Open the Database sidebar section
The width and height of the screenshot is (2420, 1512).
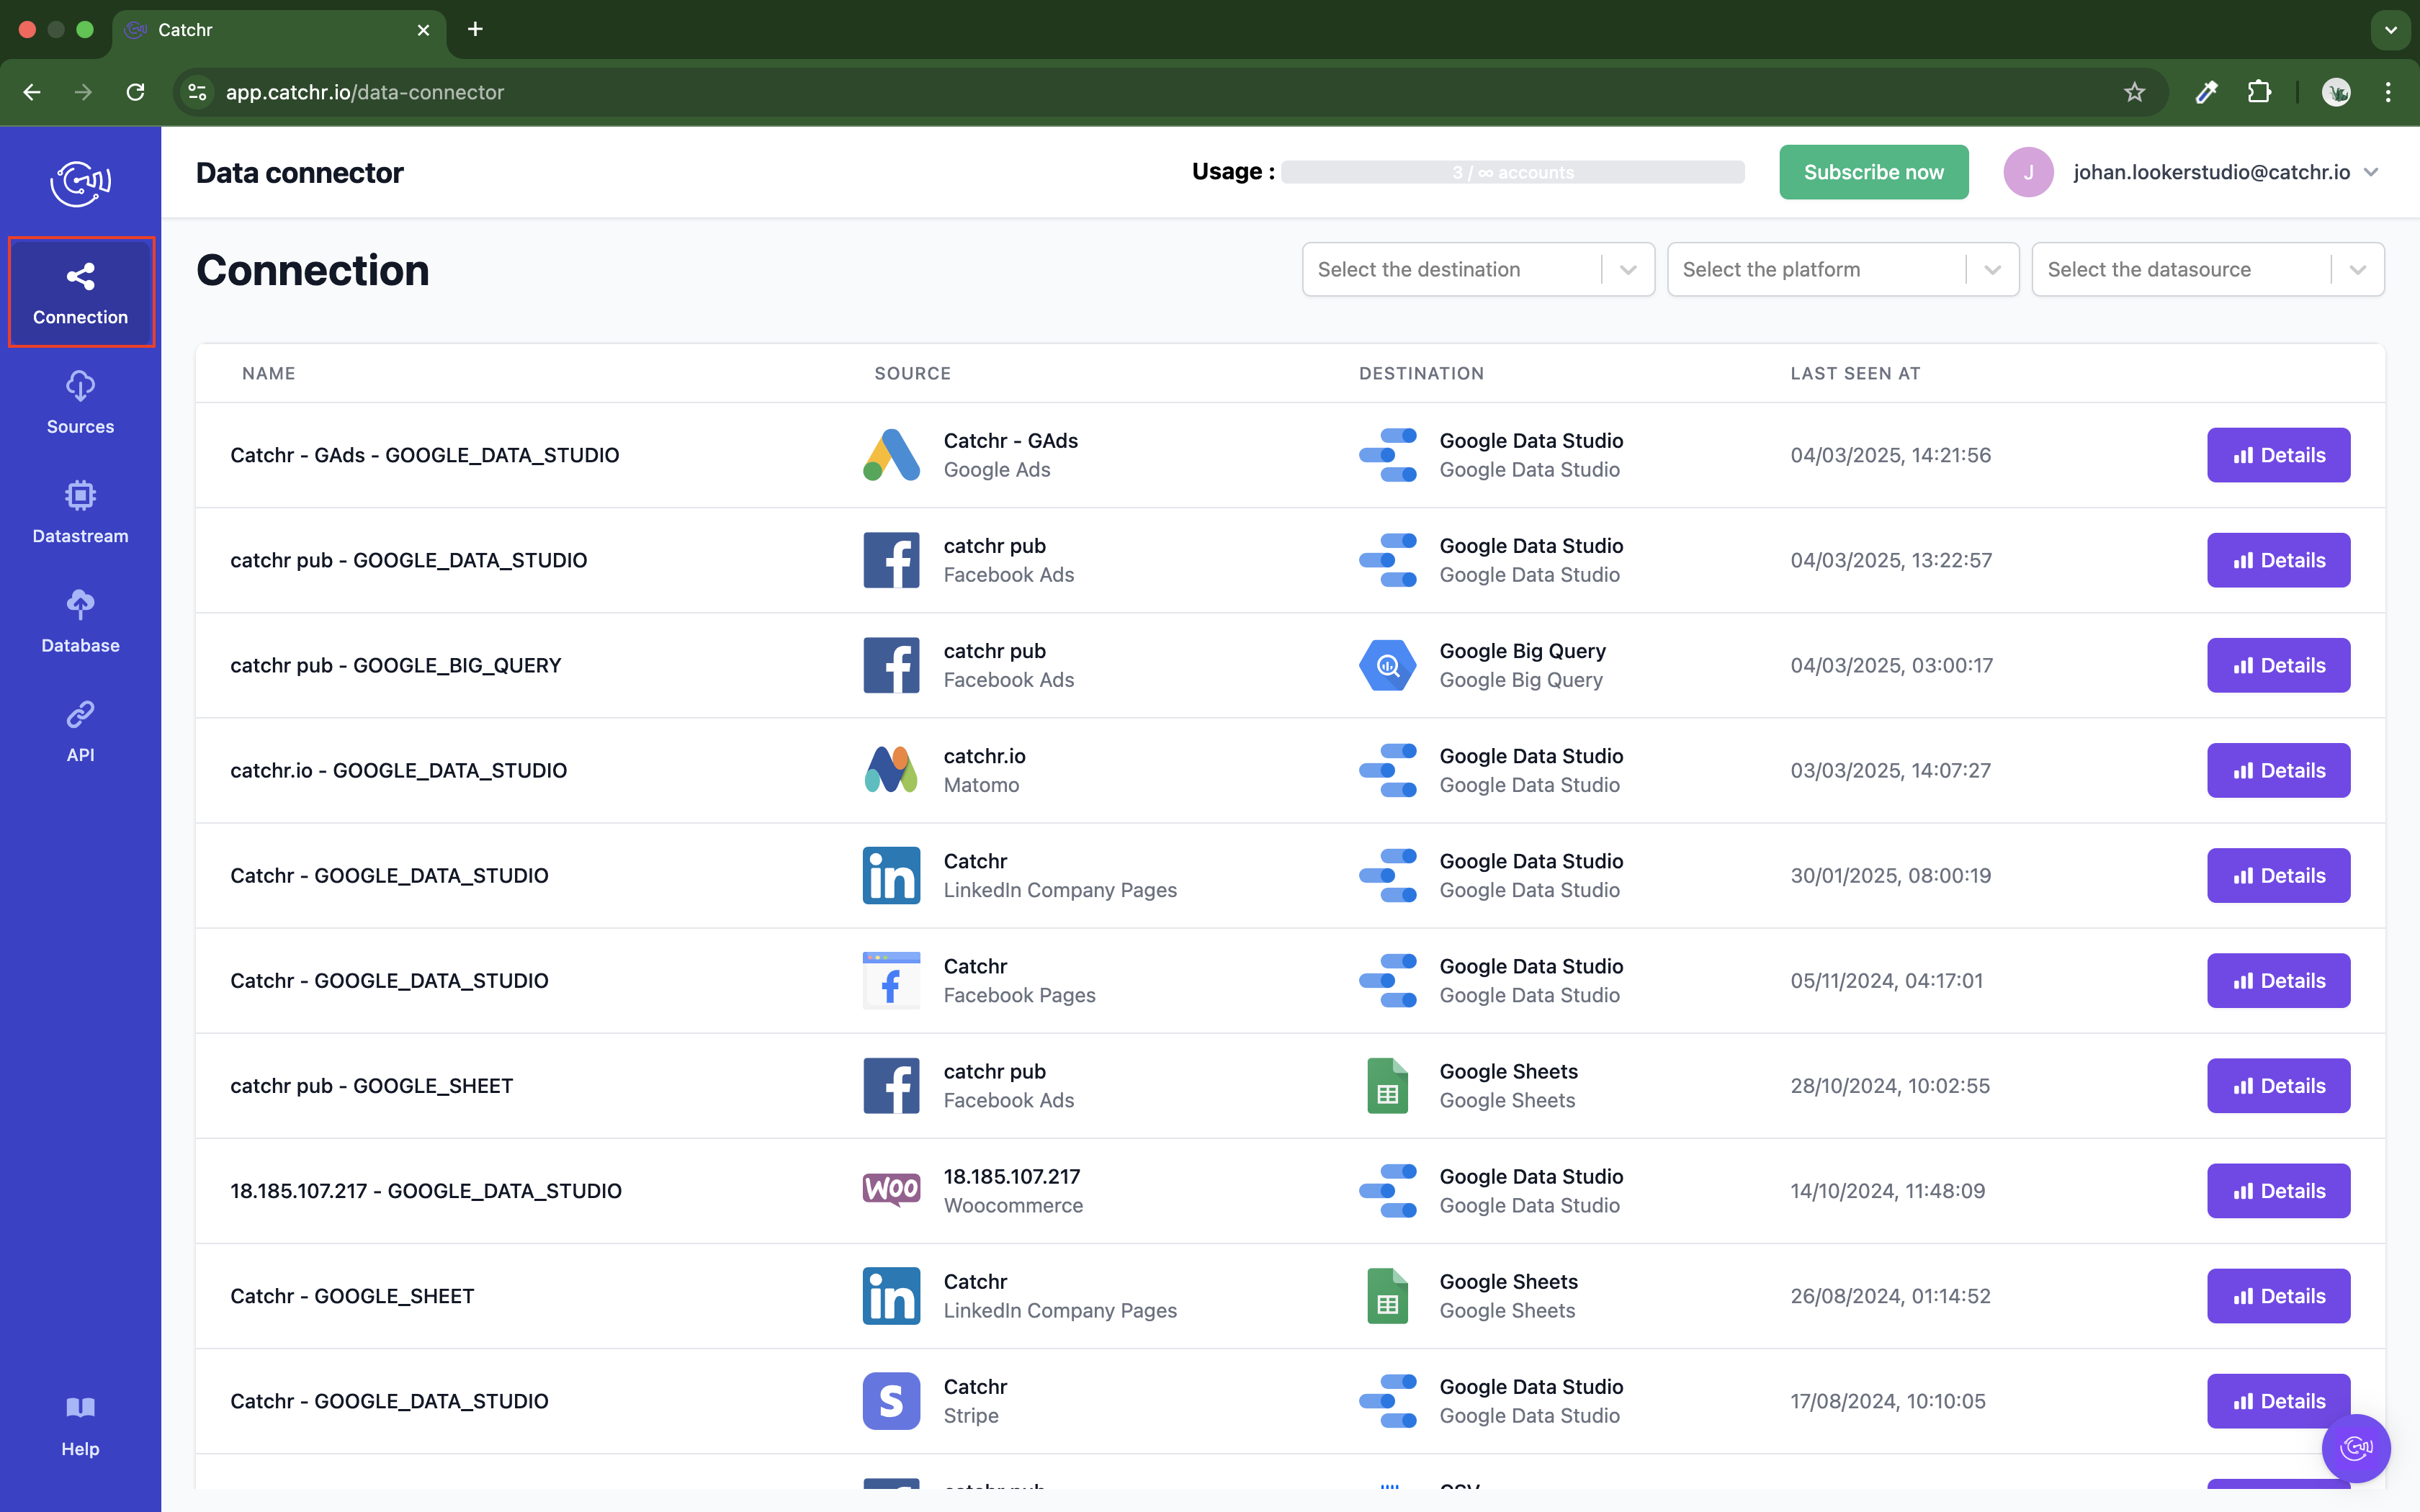pyautogui.click(x=80, y=622)
